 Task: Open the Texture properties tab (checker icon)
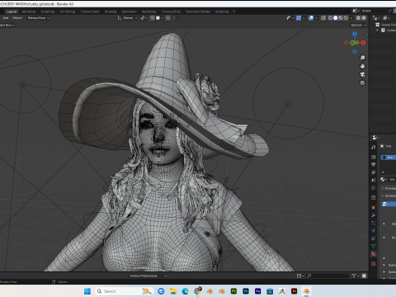tap(373, 263)
